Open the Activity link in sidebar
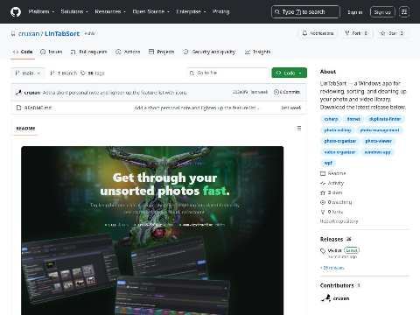The height and width of the screenshot is (315, 420). click(x=332, y=183)
